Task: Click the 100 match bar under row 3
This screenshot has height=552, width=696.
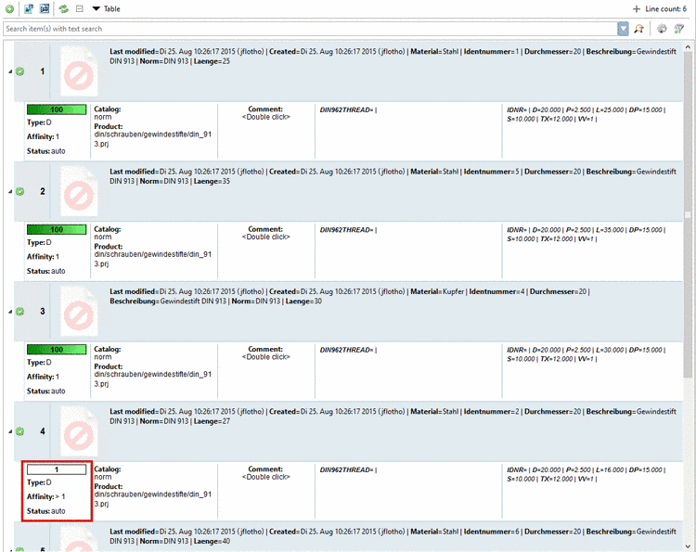Action: (57, 350)
